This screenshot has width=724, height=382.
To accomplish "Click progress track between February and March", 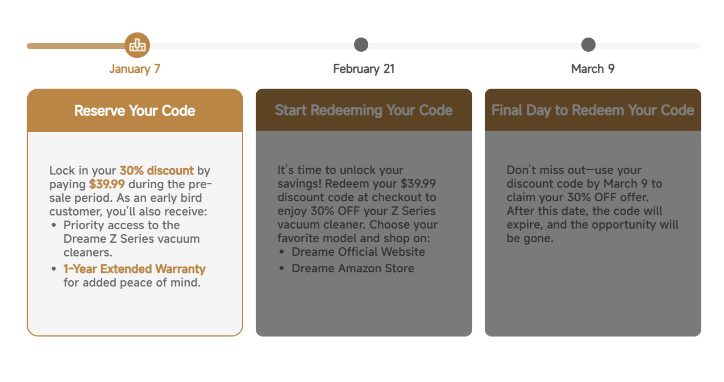I will 475,45.
